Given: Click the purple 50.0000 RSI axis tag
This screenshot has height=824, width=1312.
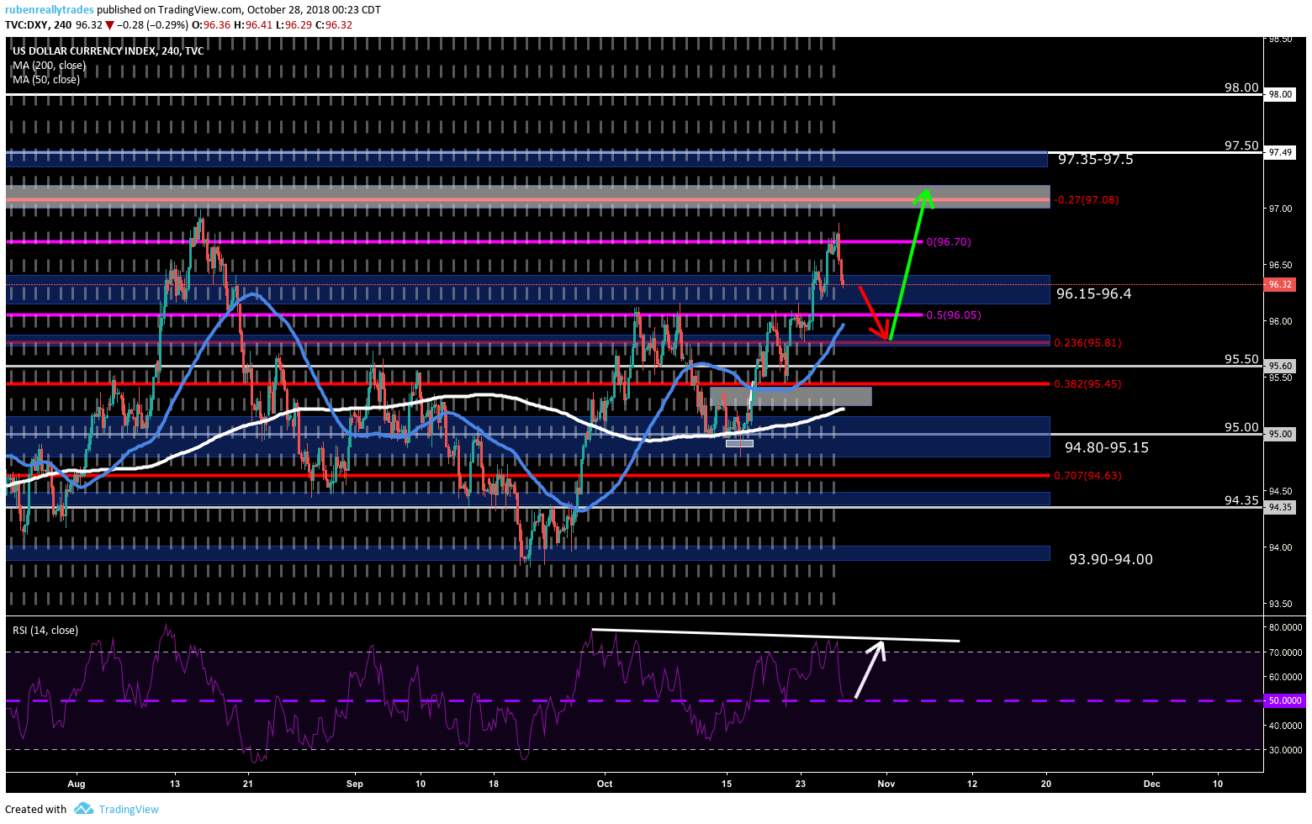Looking at the screenshot, I should 1284,700.
